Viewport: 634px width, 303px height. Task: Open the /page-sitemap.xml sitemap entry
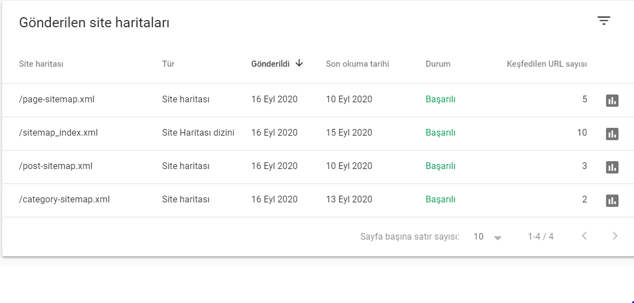[x=57, y=100]
